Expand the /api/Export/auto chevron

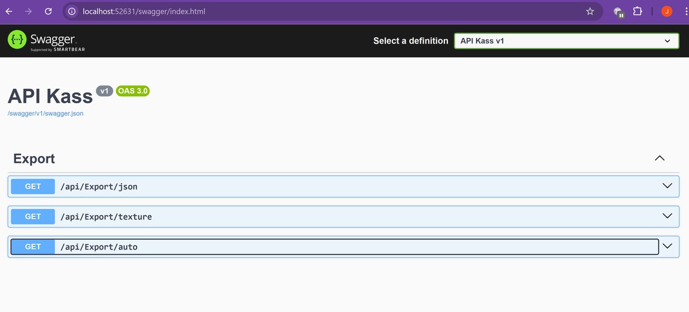(667, 246)
